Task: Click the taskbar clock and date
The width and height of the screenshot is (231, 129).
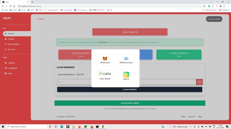Action: click(220, 127)
